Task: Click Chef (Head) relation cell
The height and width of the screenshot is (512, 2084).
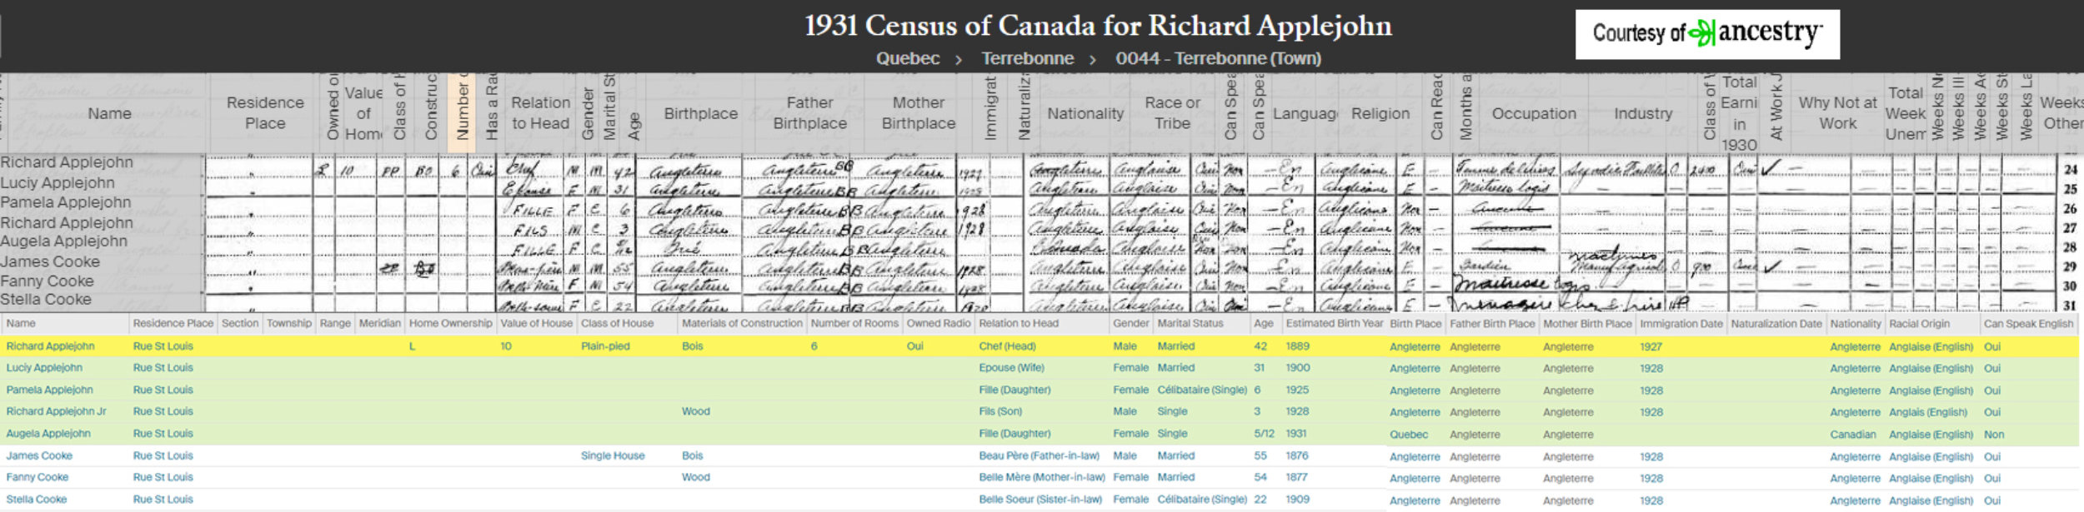Action: [x=1007, y=346]
